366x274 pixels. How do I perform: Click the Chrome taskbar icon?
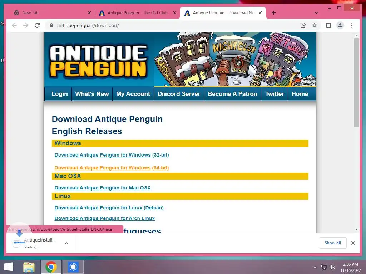pos(51,267)
